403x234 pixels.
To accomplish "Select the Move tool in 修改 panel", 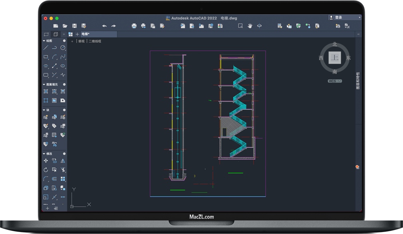I will 46,161.
